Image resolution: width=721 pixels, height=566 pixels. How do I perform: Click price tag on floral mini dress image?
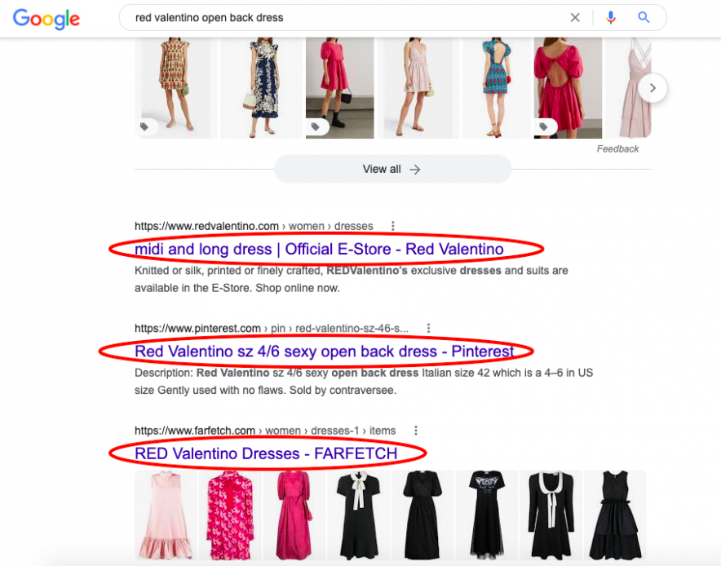point(144,126)
